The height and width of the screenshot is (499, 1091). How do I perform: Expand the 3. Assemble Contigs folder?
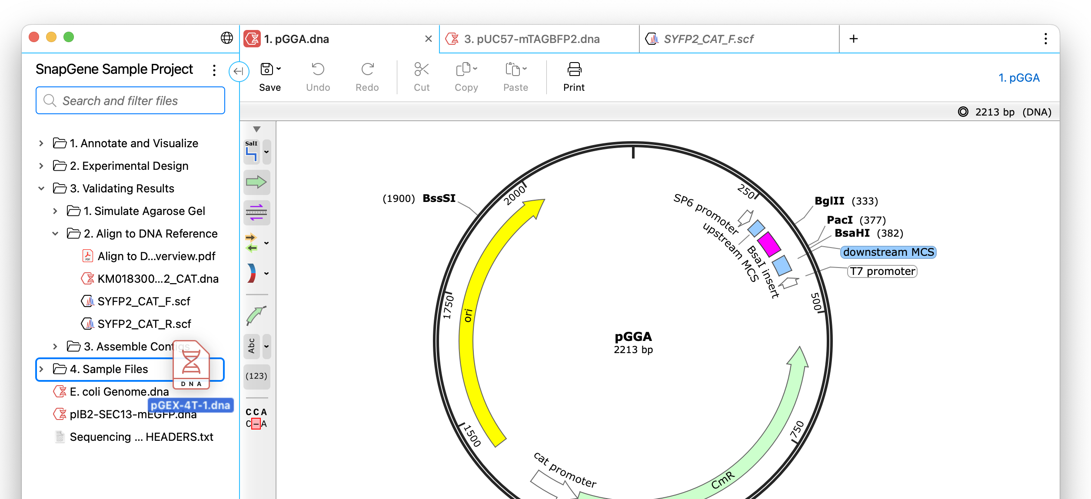tap(55, 347)
